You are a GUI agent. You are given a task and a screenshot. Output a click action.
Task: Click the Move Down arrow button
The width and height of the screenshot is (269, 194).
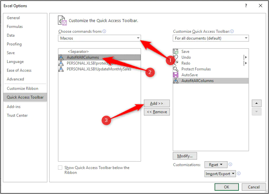tap(257, 111)
